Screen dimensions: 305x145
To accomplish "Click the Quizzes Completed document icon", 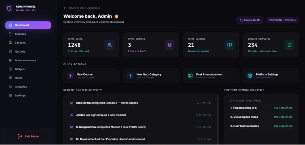I will [x=289, y=45].
